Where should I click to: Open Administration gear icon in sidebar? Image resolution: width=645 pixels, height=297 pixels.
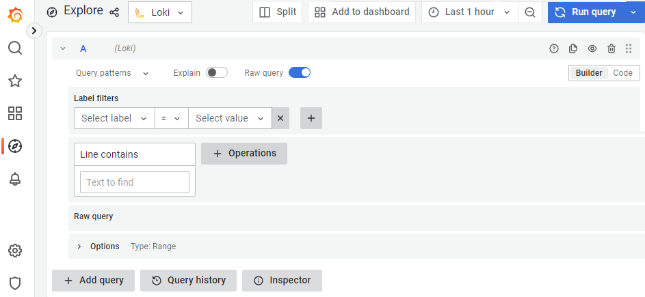[x=15, y=251]
